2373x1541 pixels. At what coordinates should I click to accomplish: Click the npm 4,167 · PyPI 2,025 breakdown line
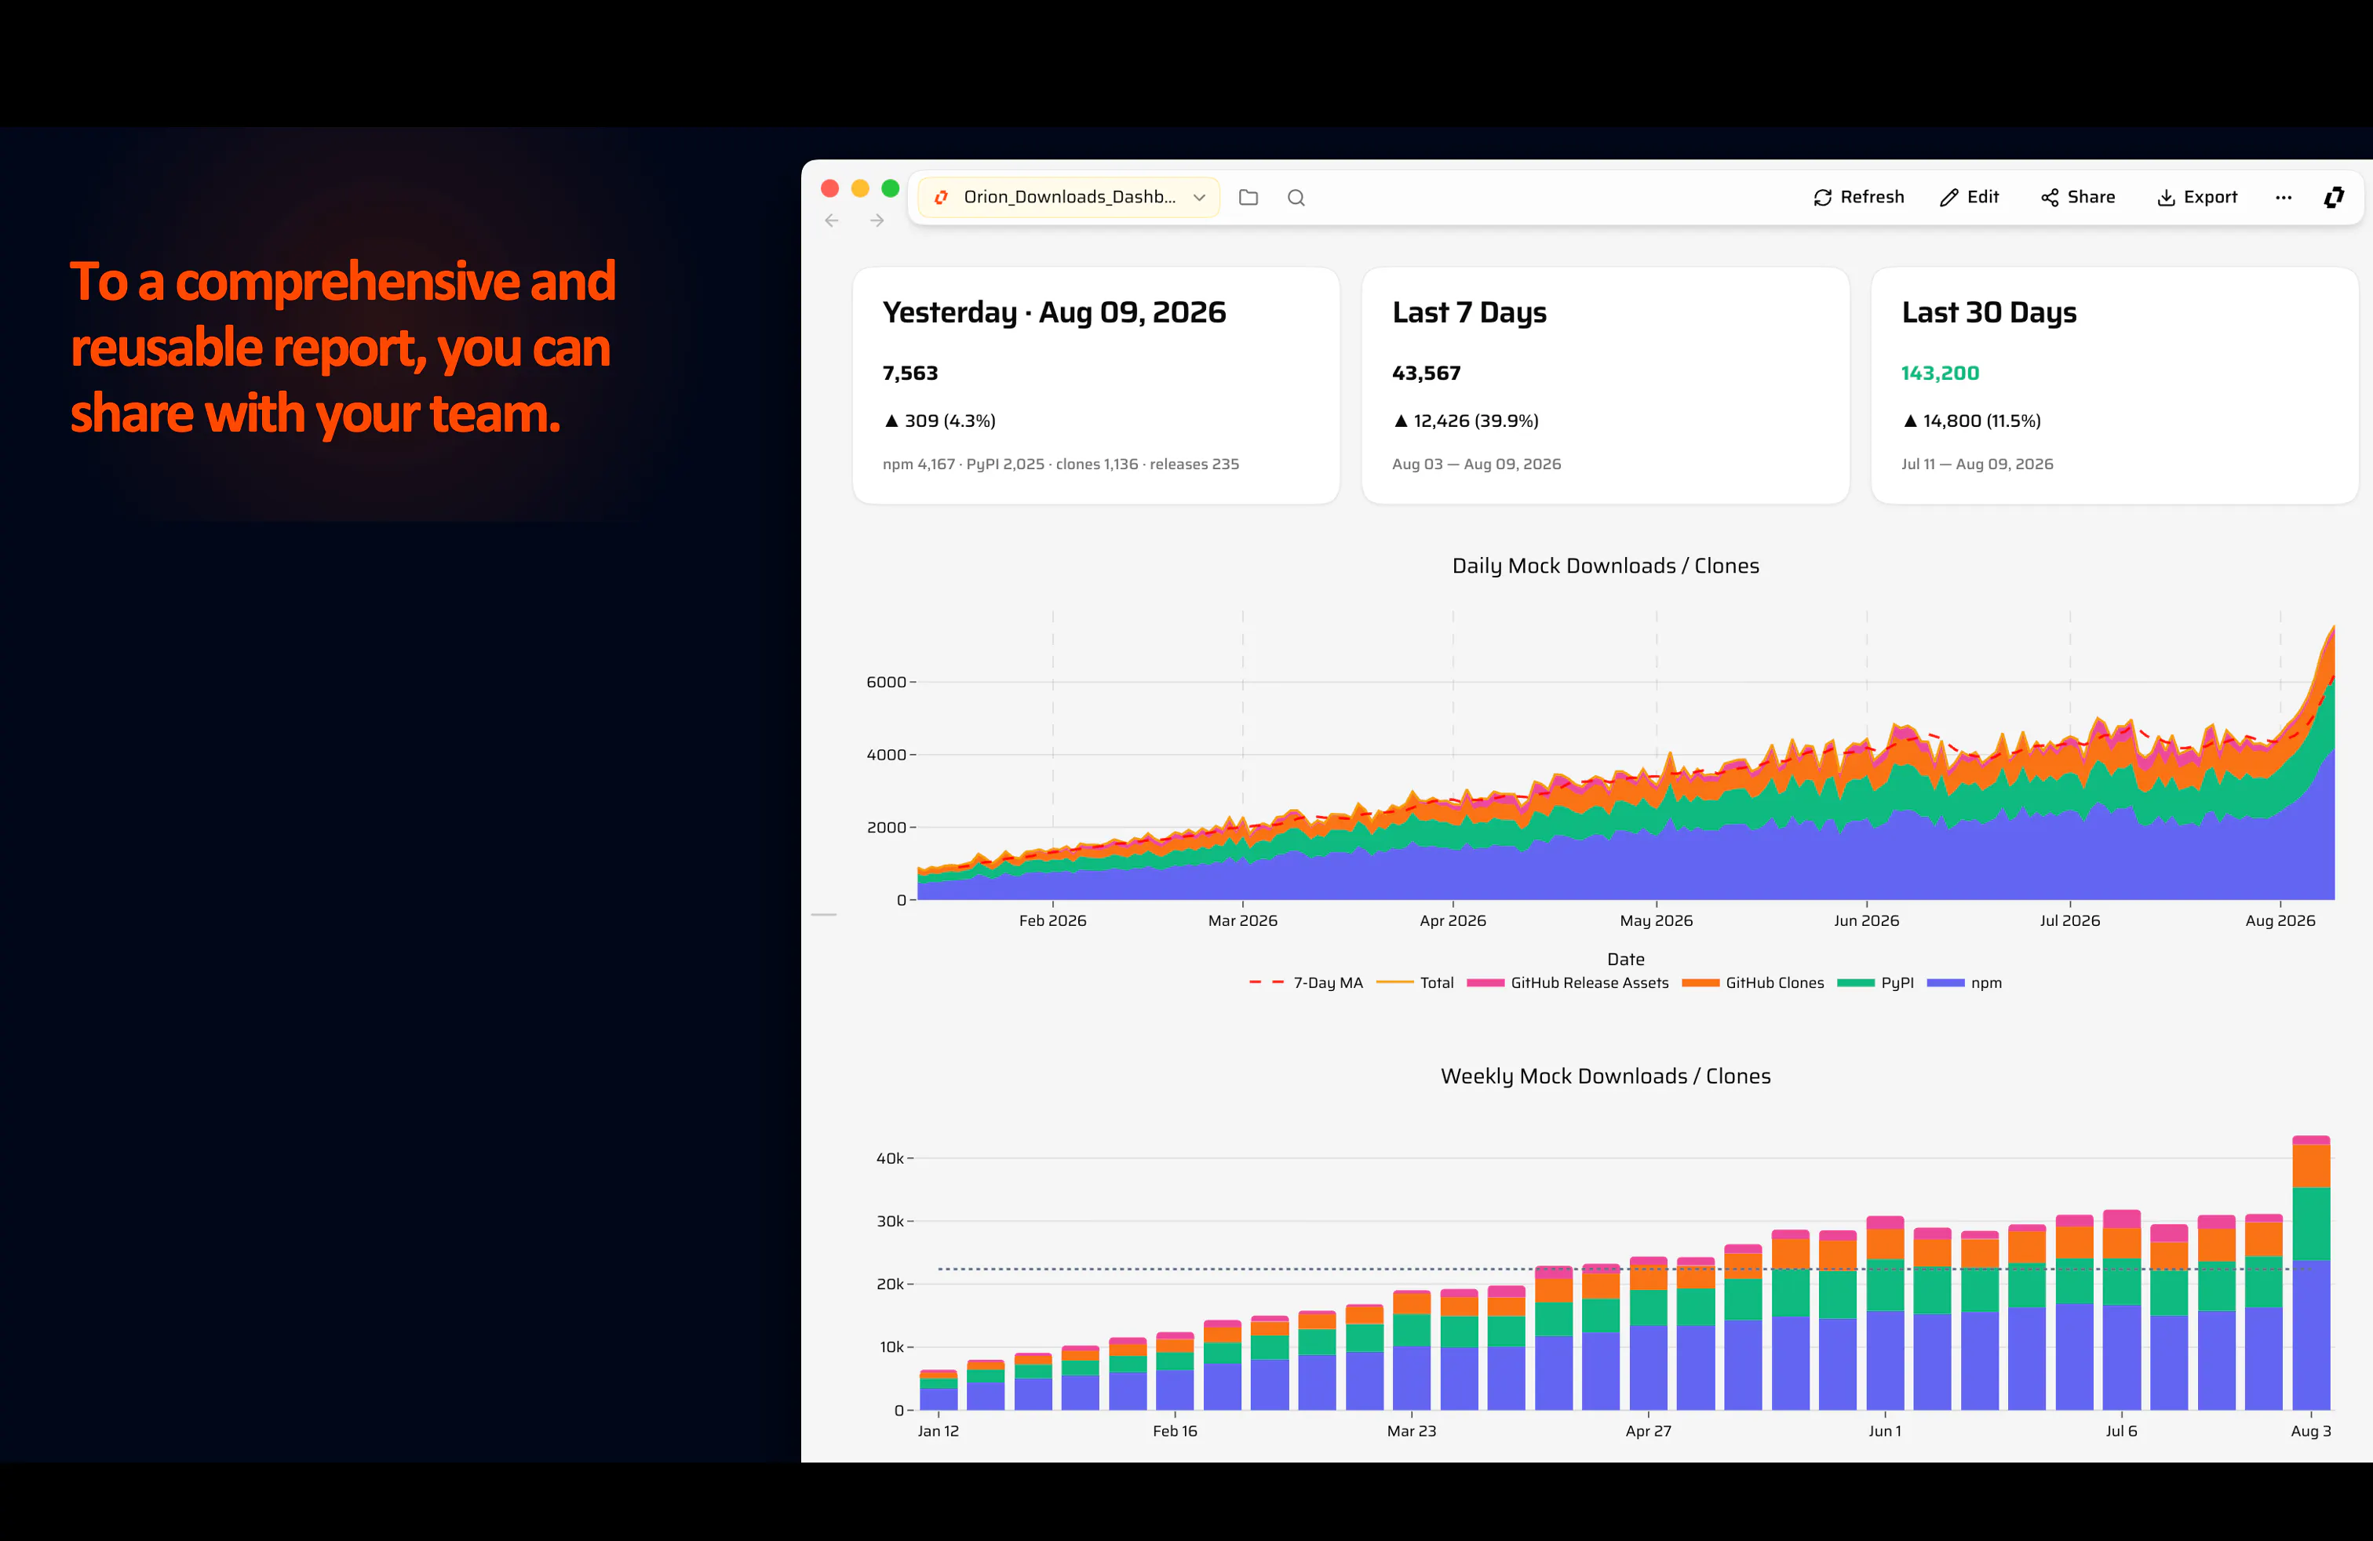pyautogui.click(x=1061, y=464)
